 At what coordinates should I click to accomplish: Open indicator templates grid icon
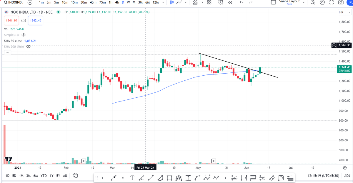pos(209,2)
